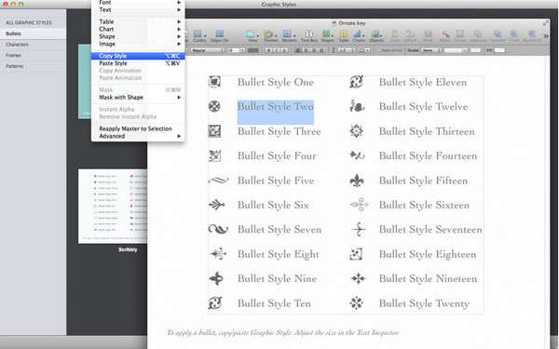Open the Guides toolbar menu
This screenshot has height=349, width=559.
click(x=199, y=34)
